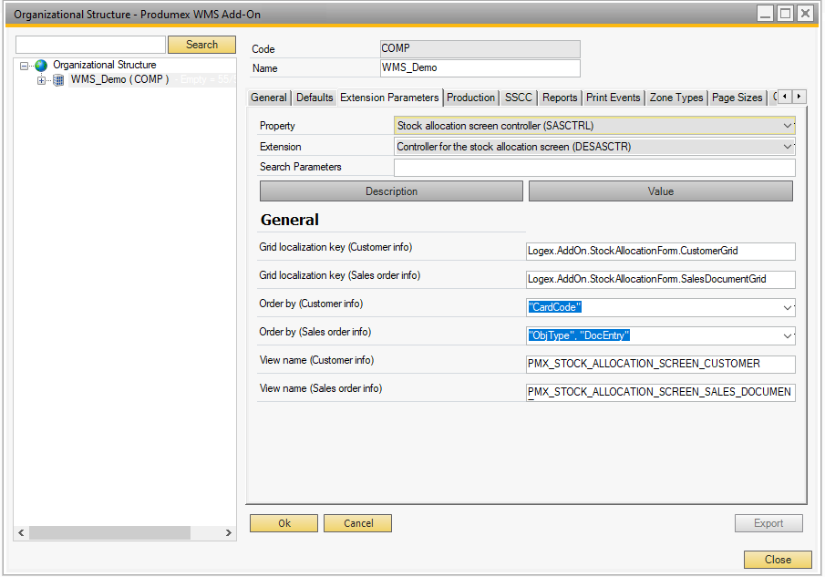Go to the General tab

point(269,98)
